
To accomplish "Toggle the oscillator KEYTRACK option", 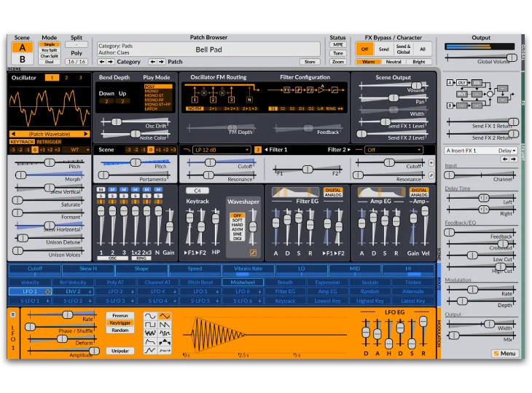I will pos(20,142).
